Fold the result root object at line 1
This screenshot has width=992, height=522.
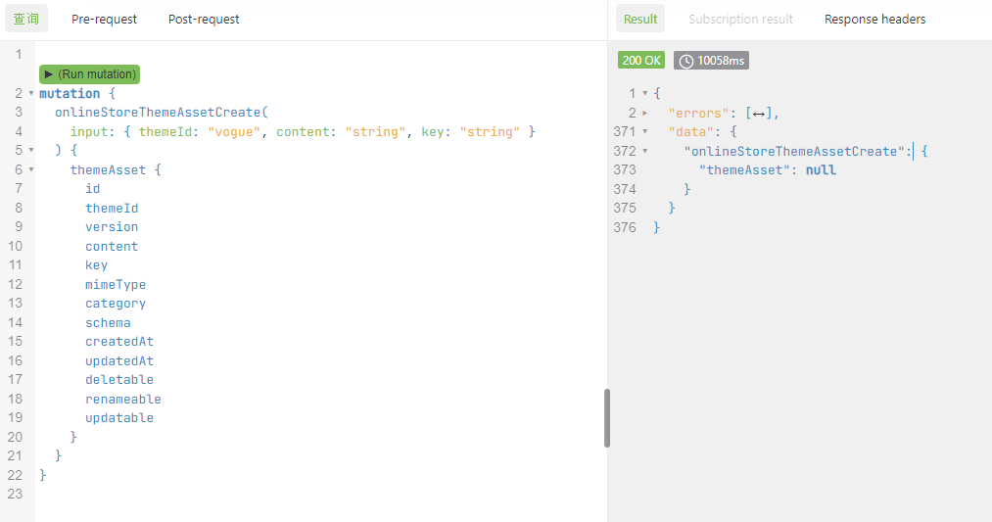(x=644, y=94)
